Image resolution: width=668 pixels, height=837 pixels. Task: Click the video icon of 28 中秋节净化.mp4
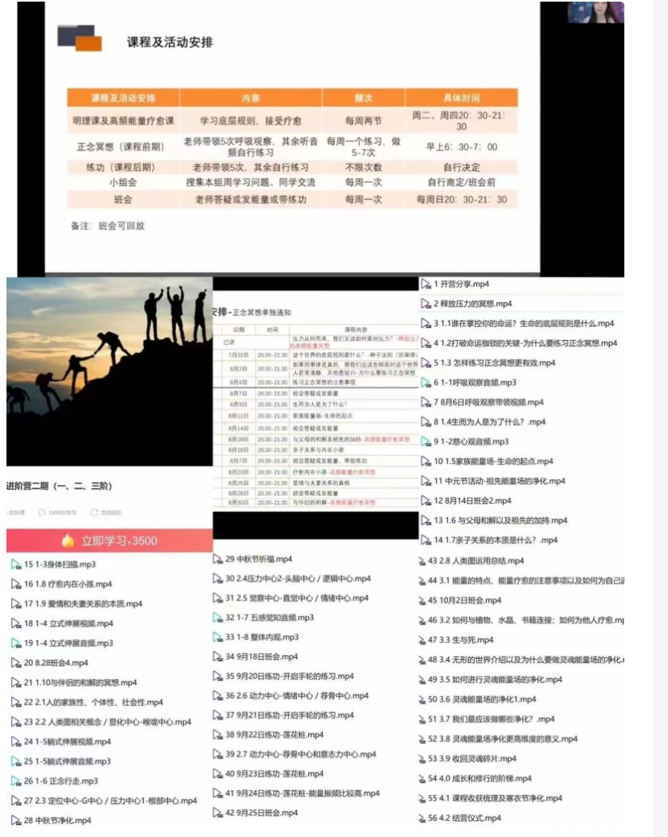click(x=16, y=821)
